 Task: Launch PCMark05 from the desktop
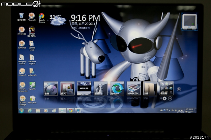coord(32,17)
